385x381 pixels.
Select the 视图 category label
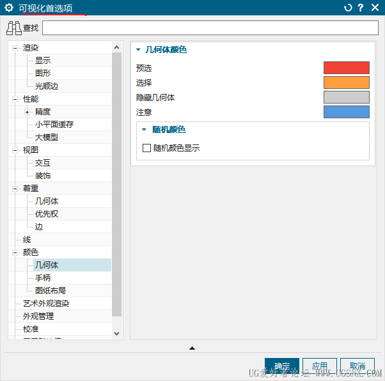pos(31,150)
